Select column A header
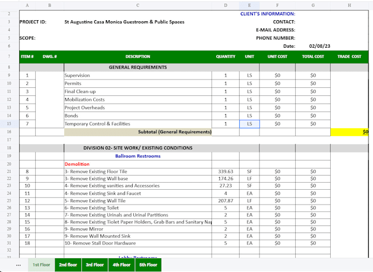This screenshot has height=272, width=373. [27, 5]
